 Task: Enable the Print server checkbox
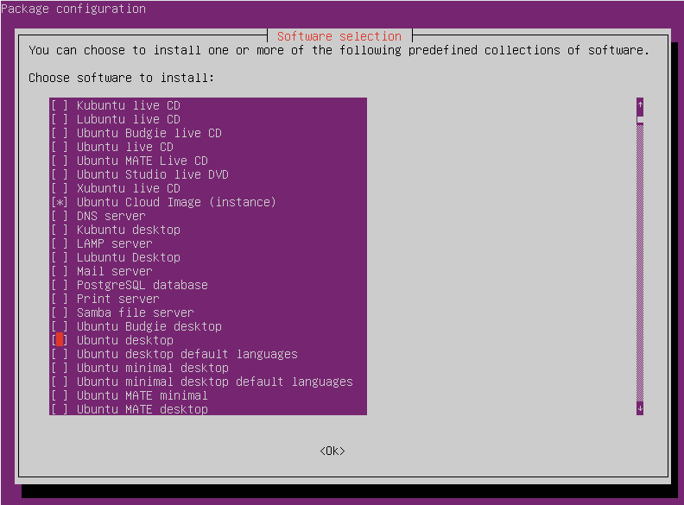coord(60,300)
